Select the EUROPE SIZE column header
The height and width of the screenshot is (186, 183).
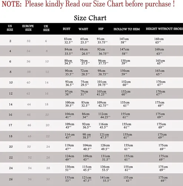28,28
